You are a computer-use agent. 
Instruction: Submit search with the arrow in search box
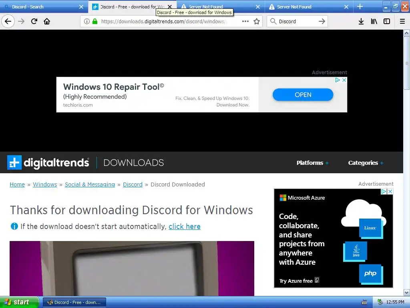pos(322,21)
